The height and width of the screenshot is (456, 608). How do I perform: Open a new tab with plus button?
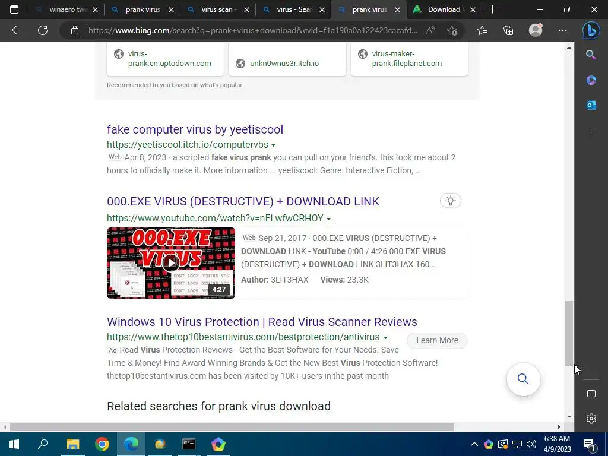click(492, 9)
